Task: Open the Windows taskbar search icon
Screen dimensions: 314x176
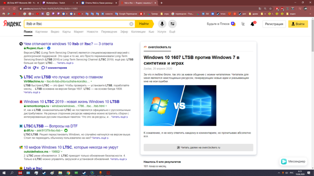Action: coord(12,173)
